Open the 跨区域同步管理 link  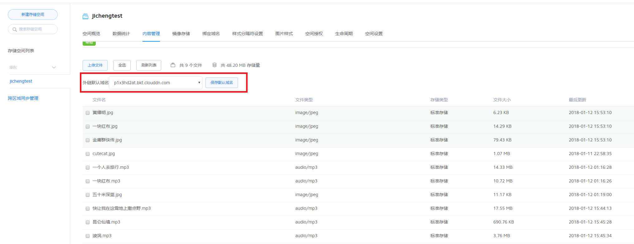(x=23, y=98)
